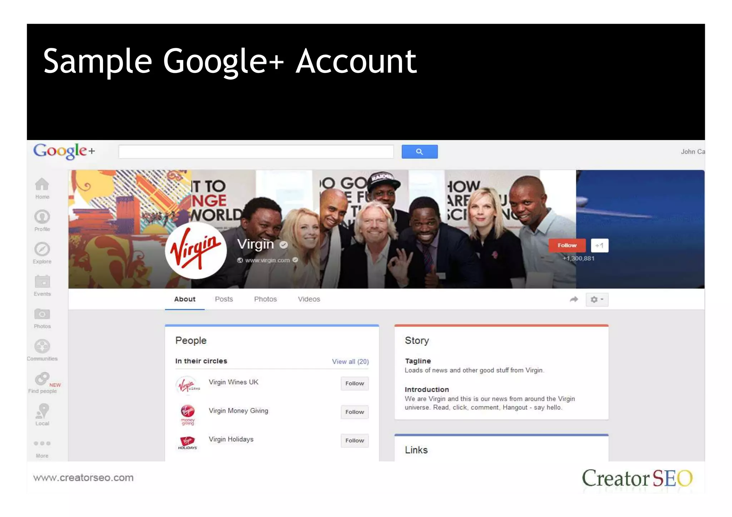Click the In their circles label
The image size is (732, 517).
click(x=201, y=361)
